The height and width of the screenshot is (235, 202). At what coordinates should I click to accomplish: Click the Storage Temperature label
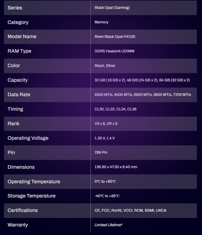pos(31,196)
